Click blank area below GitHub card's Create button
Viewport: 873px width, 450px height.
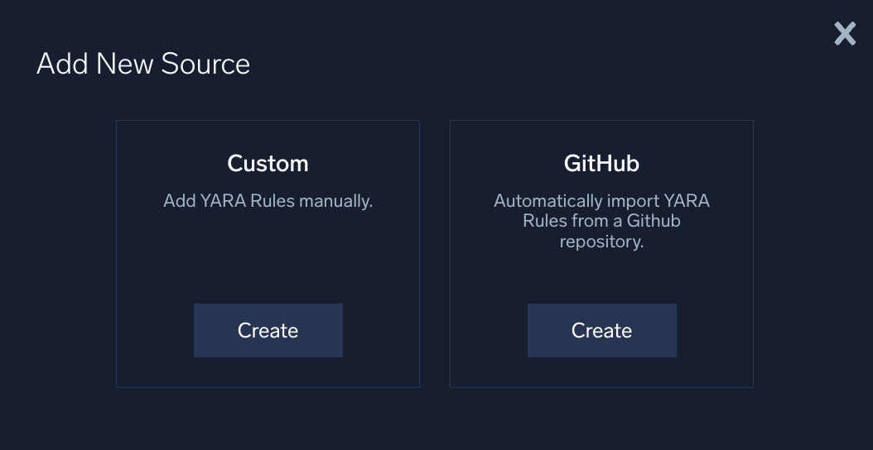click(601, 372)
